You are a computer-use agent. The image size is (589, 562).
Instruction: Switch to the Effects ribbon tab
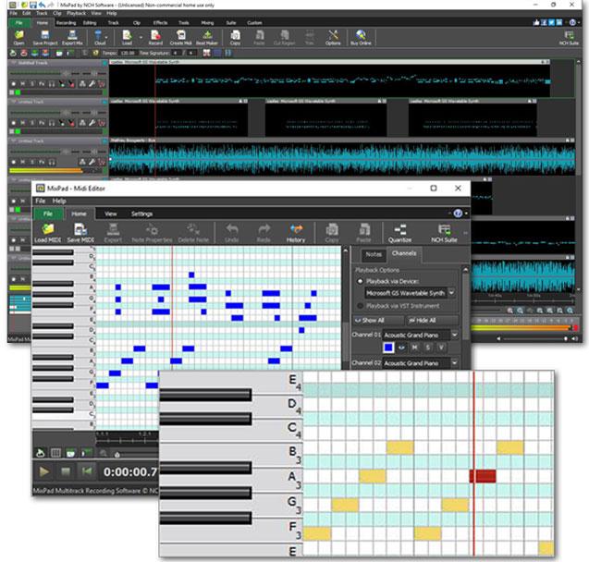click(160, 23)
